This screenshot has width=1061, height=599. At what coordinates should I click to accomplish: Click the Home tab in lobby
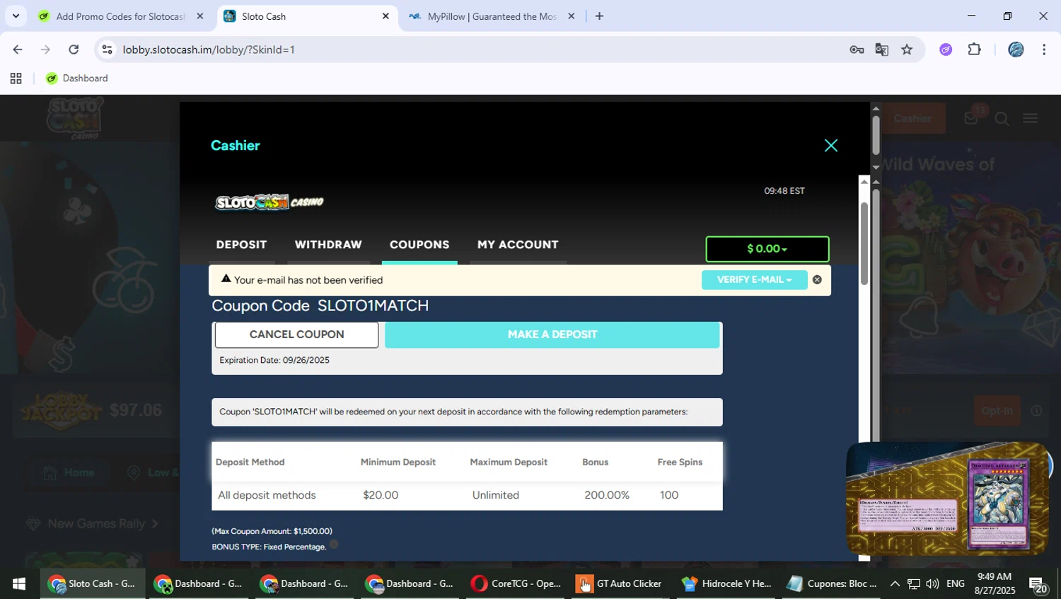(x=69, y=472)
